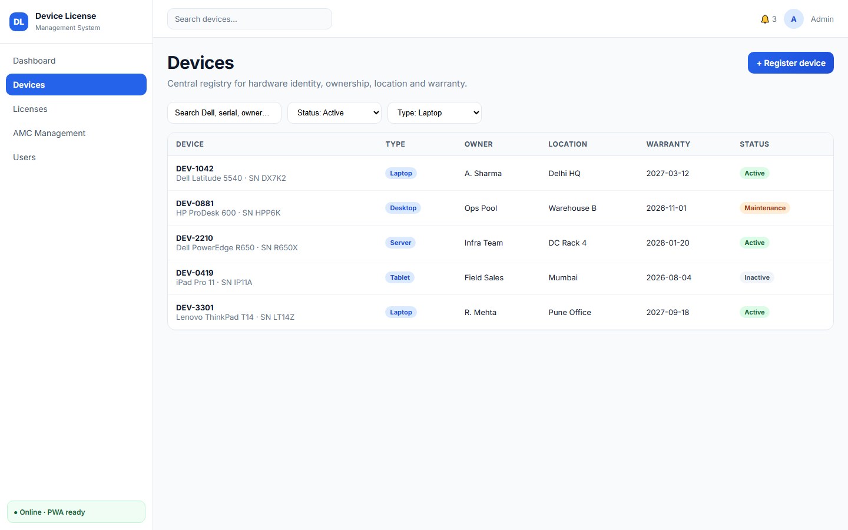Click the Location column header
The height and width of the screenshot is (530, 848).
tap(568, 144)
